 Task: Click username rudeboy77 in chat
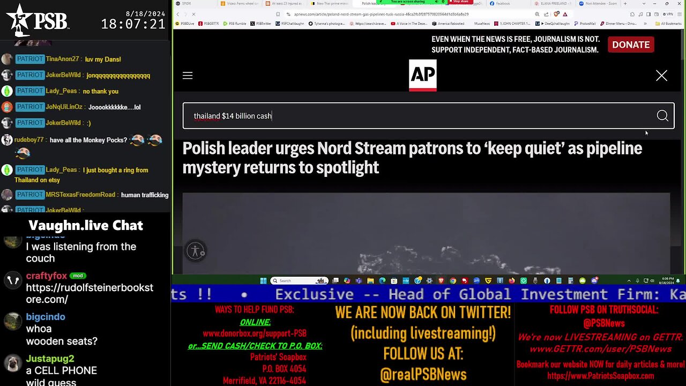[29, 140]
